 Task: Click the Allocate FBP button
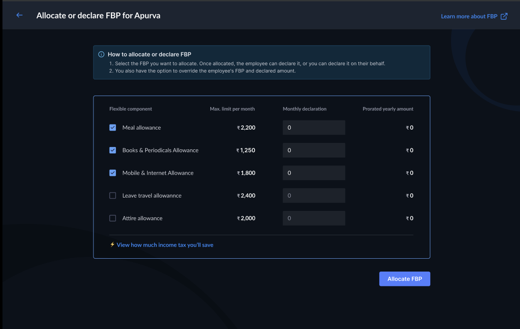pos(404,279)
